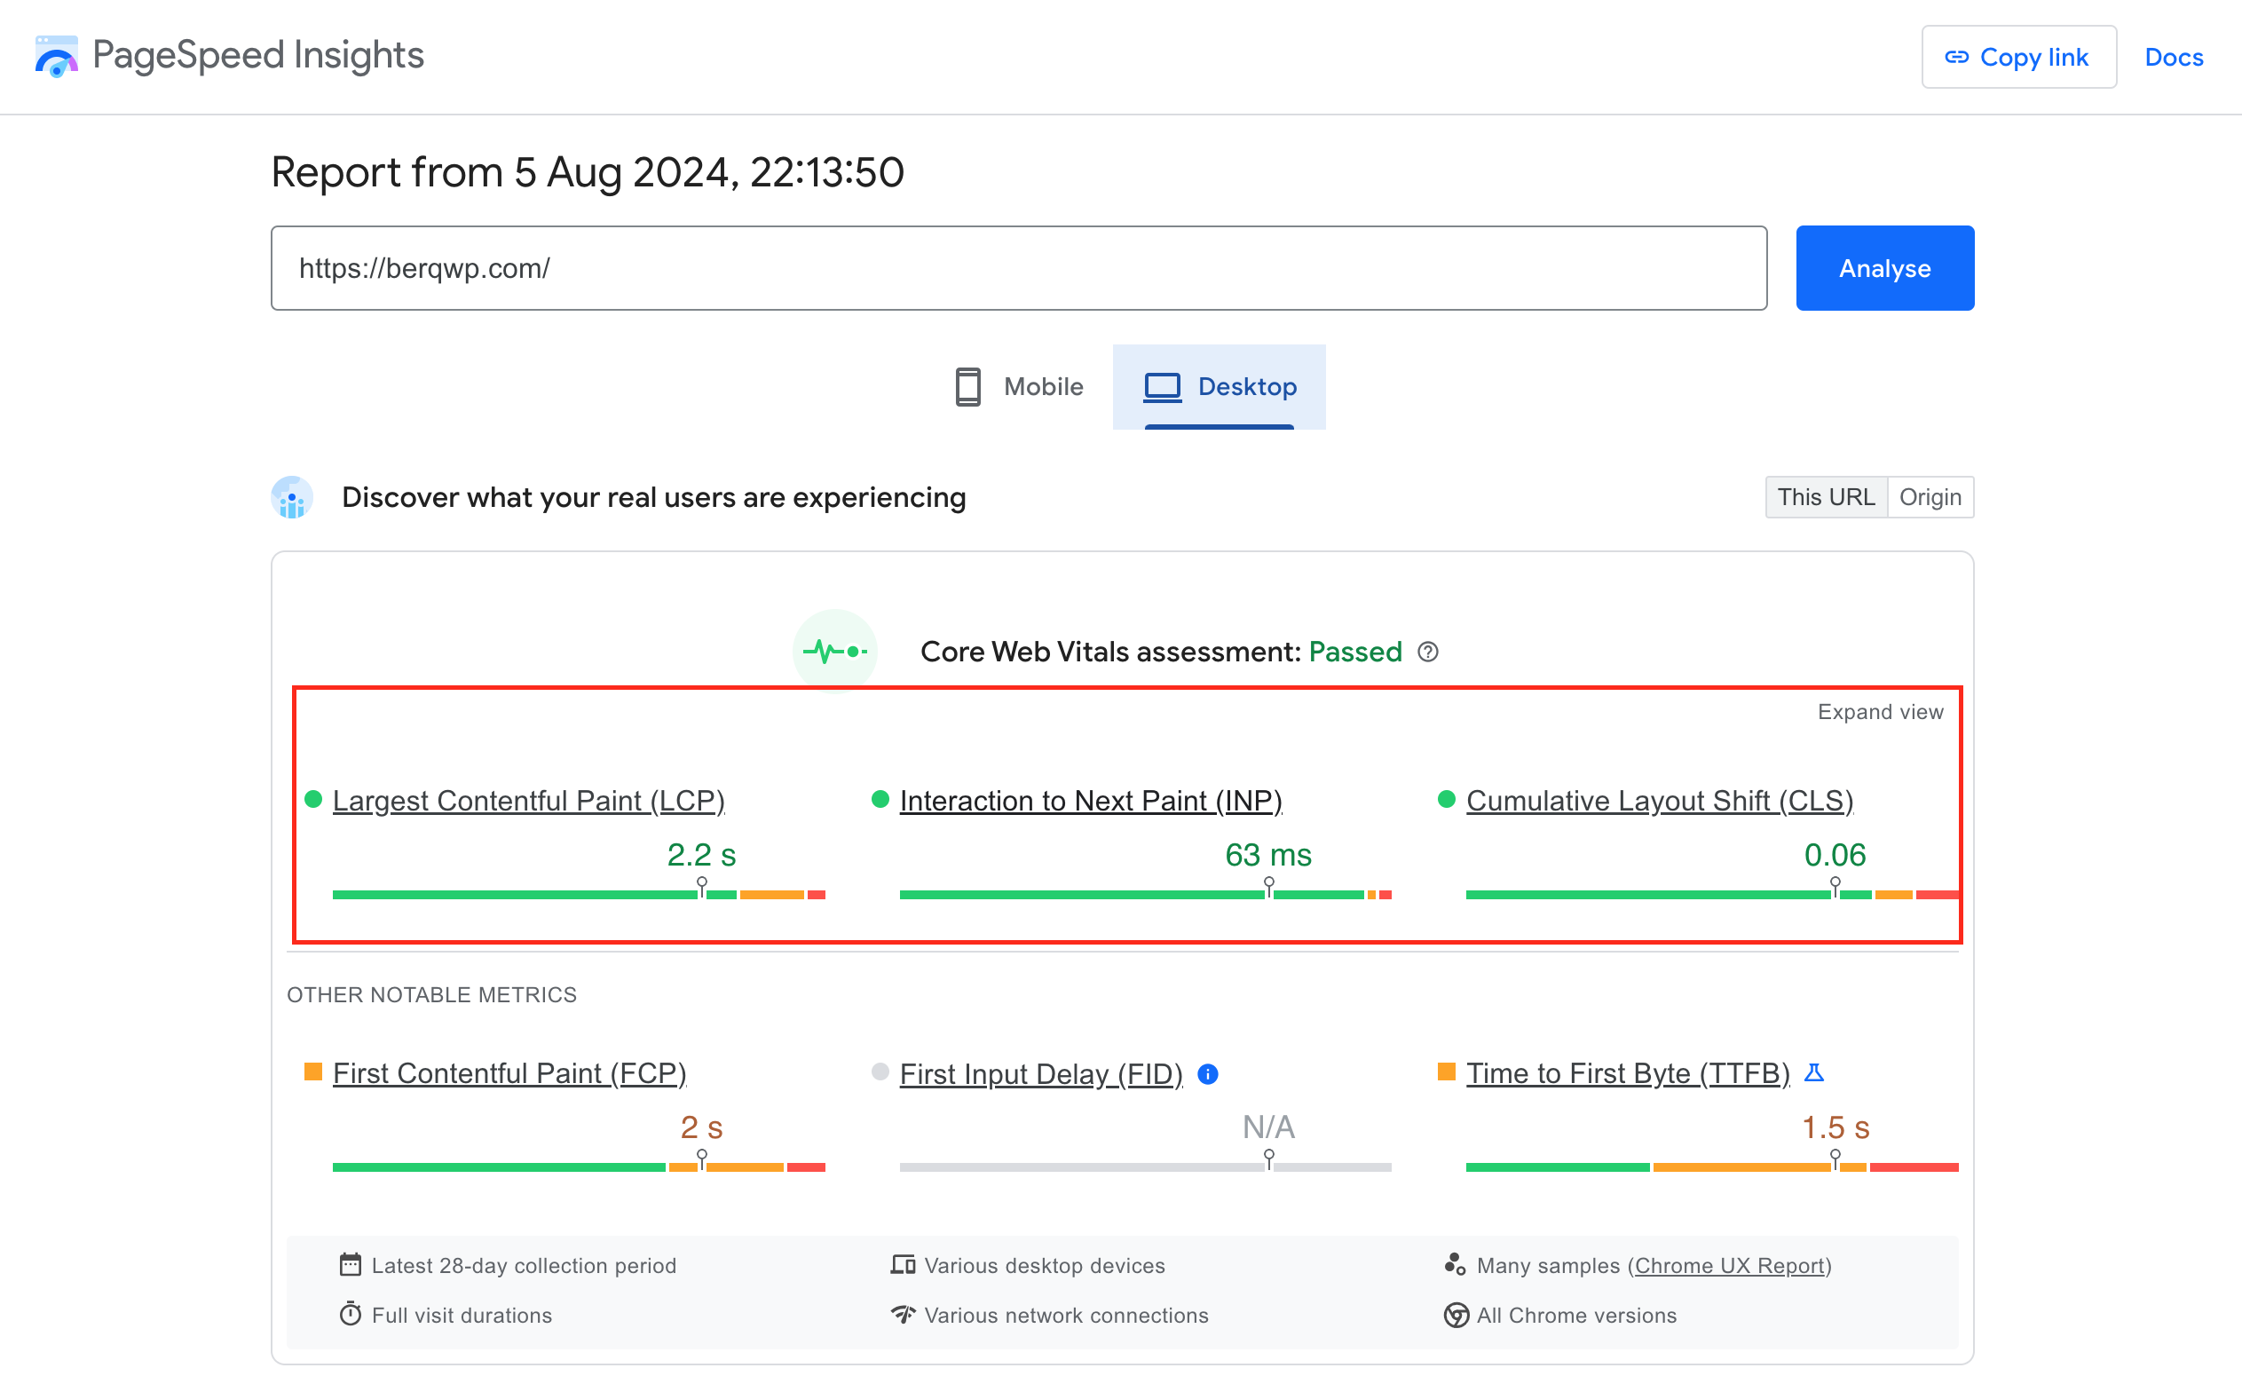Click the PageSpeed Insights logo icon
Image resolution: width=2242 pixels, height=1376 pixels.
57,57
